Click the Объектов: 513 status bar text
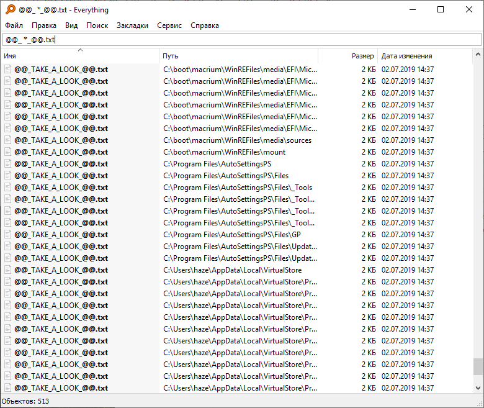Screen dimensions: 484x408 pyautogui.click(x=25, y=401)
